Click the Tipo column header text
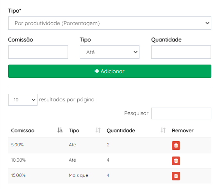The width and height of the screenshot is (218, 189). click(x=74, y=131)
